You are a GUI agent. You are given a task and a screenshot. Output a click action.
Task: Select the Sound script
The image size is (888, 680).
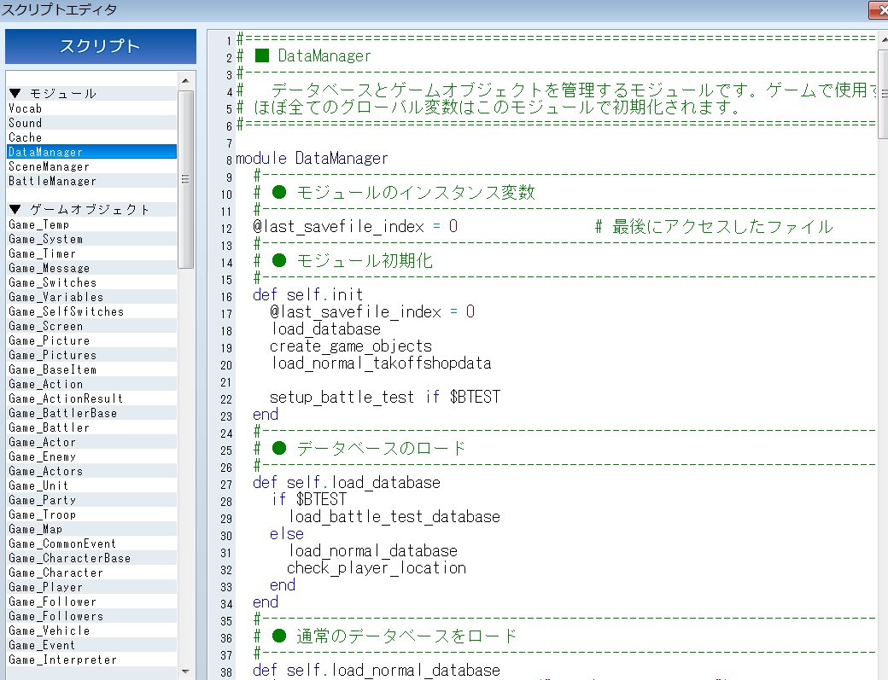[91, 123]
